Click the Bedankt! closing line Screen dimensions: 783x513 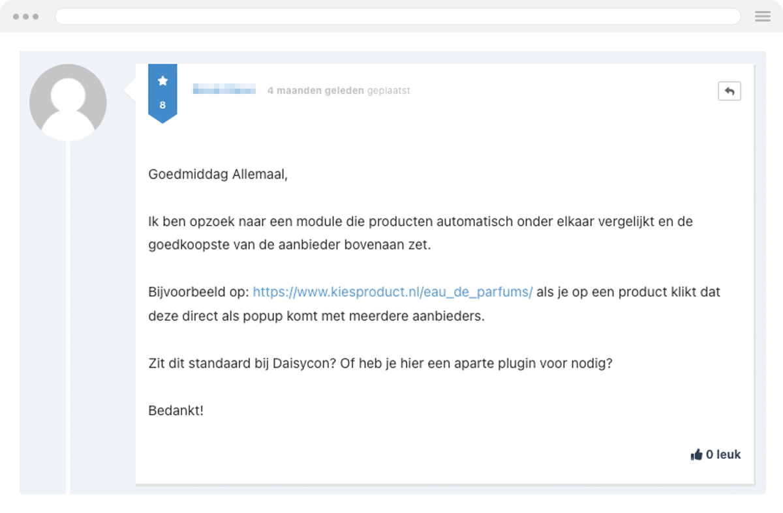176,411
